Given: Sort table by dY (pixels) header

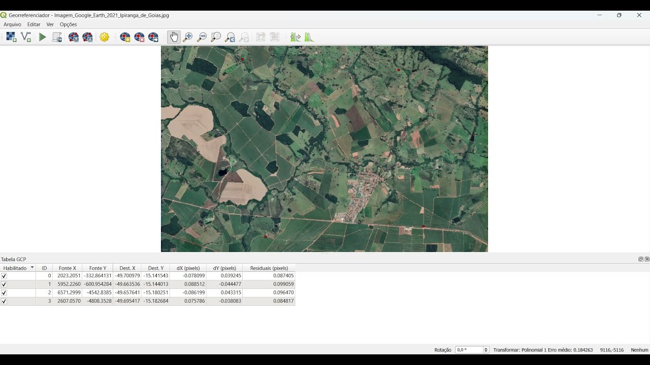Looking at the screenshot, I should click(224, 268).
